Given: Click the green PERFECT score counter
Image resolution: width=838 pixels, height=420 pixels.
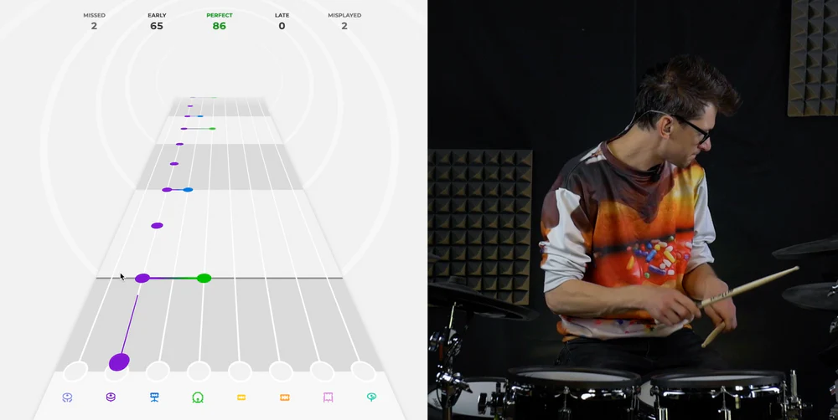Looking at the screenshot, I should [x=219, y=22].
